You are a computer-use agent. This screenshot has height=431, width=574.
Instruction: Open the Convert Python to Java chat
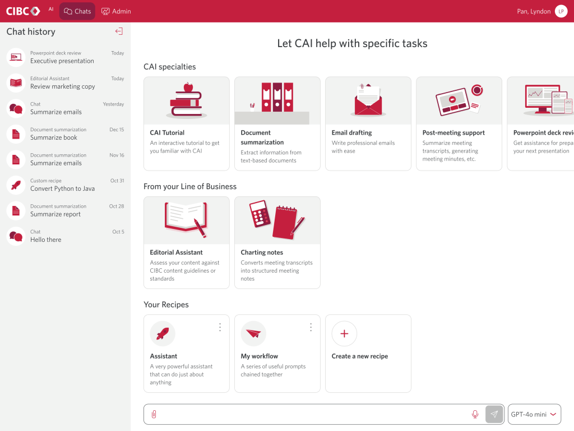point(65,185)
